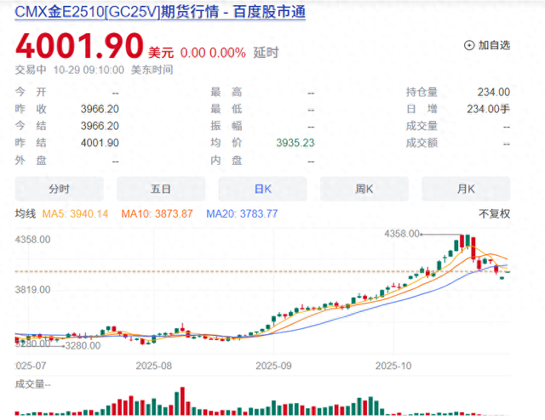Click the 延时 delay label
Screen dimensions: 545x420
click(266, 53)
